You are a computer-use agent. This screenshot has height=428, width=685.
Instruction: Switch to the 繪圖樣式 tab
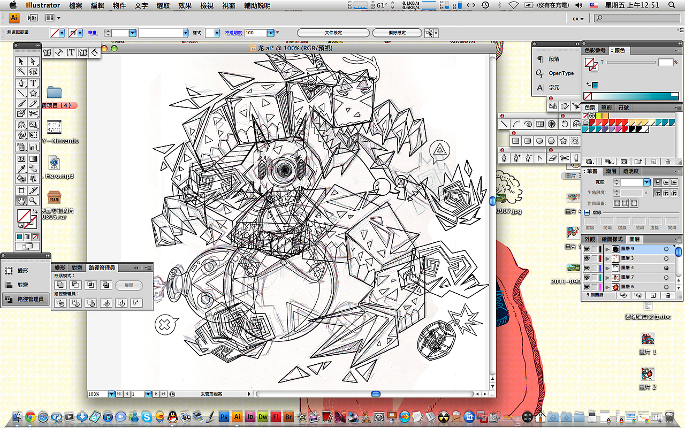click(612, 239)
